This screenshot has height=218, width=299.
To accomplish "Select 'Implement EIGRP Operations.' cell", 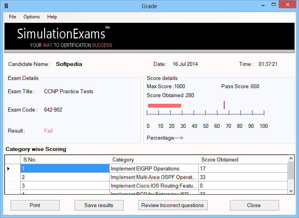I will click(x=154, y=168).
